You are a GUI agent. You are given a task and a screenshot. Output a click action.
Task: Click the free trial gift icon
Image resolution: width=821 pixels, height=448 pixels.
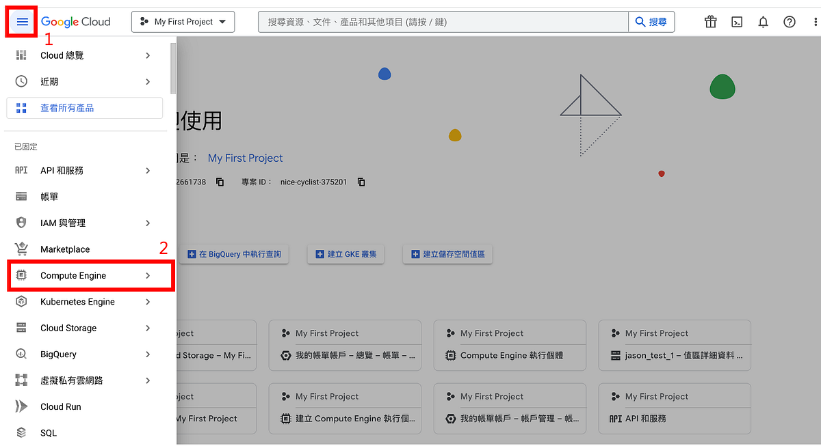pos(710,21)
